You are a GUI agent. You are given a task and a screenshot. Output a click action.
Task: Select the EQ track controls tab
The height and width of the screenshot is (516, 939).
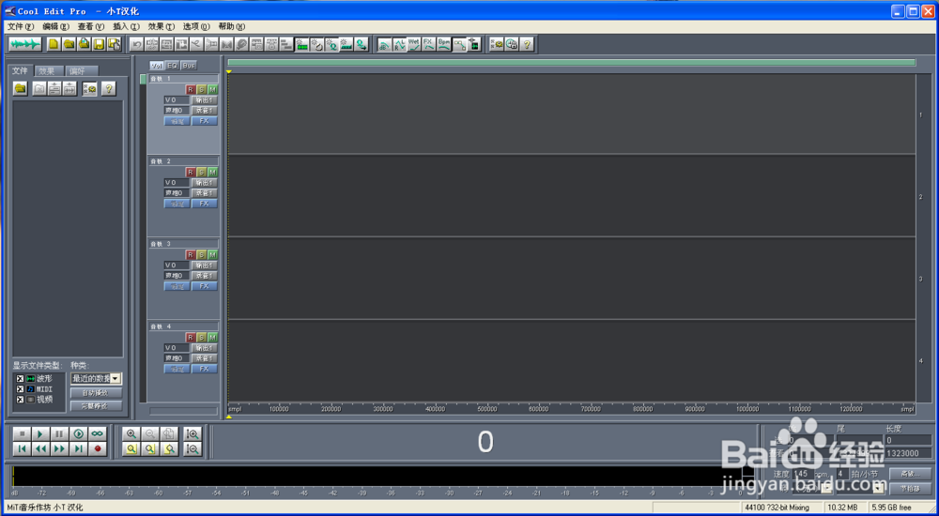[173, 66]
